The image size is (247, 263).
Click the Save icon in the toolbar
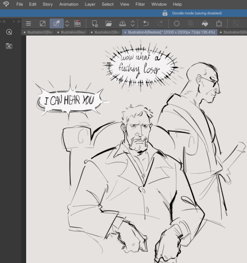tap(123, 24)
